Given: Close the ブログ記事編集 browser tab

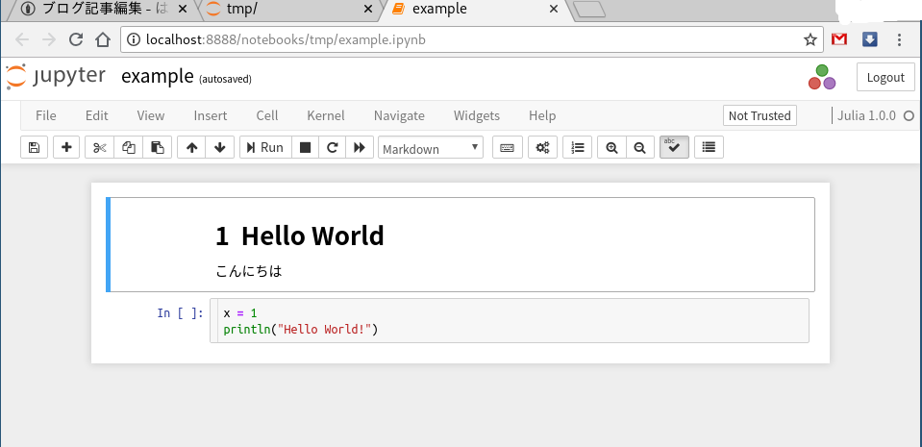Looking at the screenshot, I should [x=183, y=10].
